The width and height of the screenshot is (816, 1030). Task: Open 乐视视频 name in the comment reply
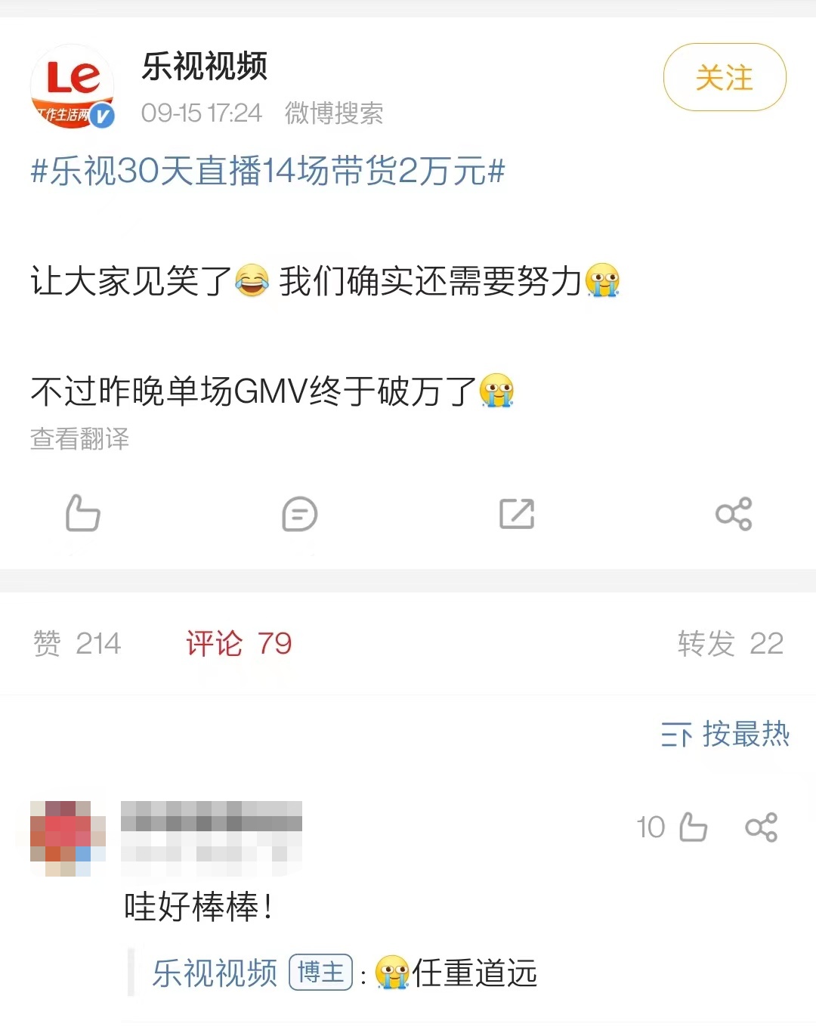(215, 973)
